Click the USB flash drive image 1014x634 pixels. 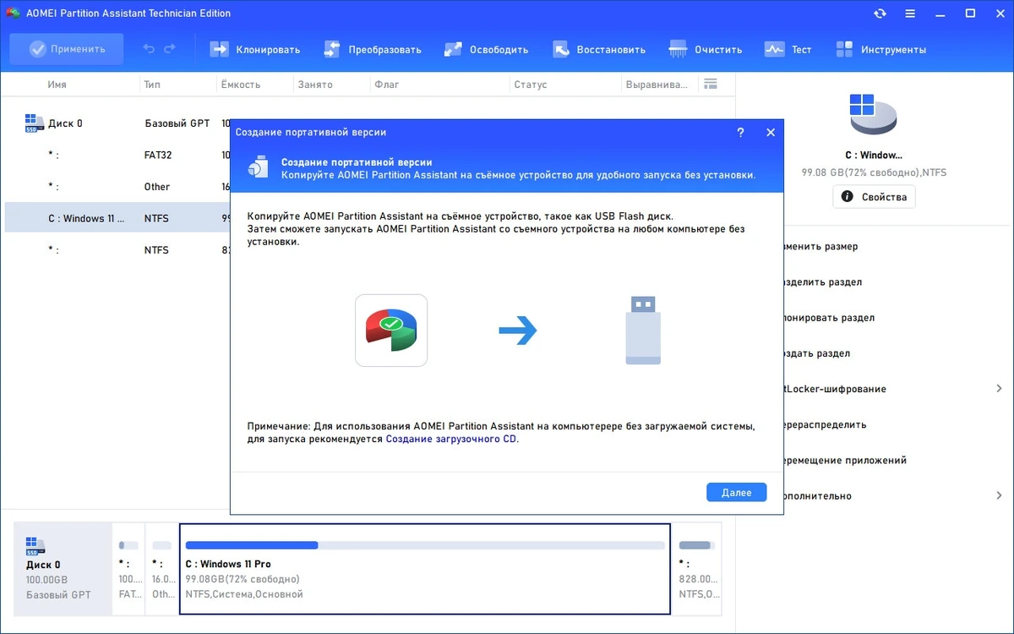[643, 330]
